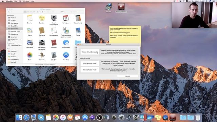This screenshot has height=122, width=217.
Task: Click the Choose Setup Executable button
Action: click(90, 52)
